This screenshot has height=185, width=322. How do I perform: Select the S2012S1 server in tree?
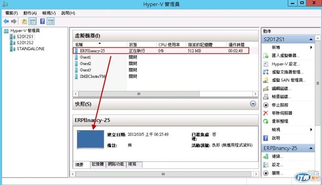25,37
